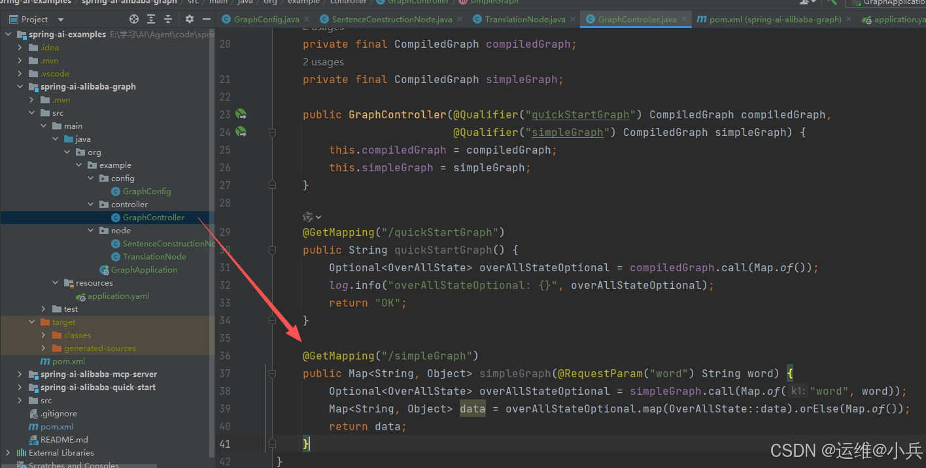
Task: Click the "2 usages" hint above simpleGraph field
Action: 323,62
